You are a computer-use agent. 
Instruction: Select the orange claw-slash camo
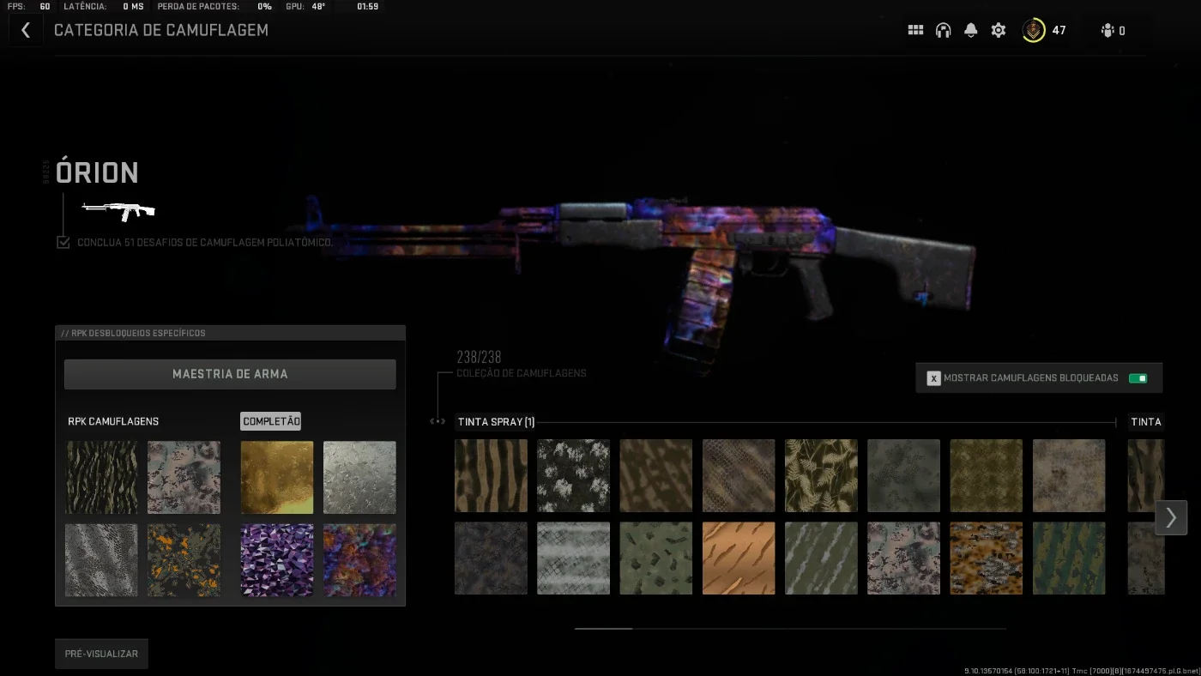point(739,558)
